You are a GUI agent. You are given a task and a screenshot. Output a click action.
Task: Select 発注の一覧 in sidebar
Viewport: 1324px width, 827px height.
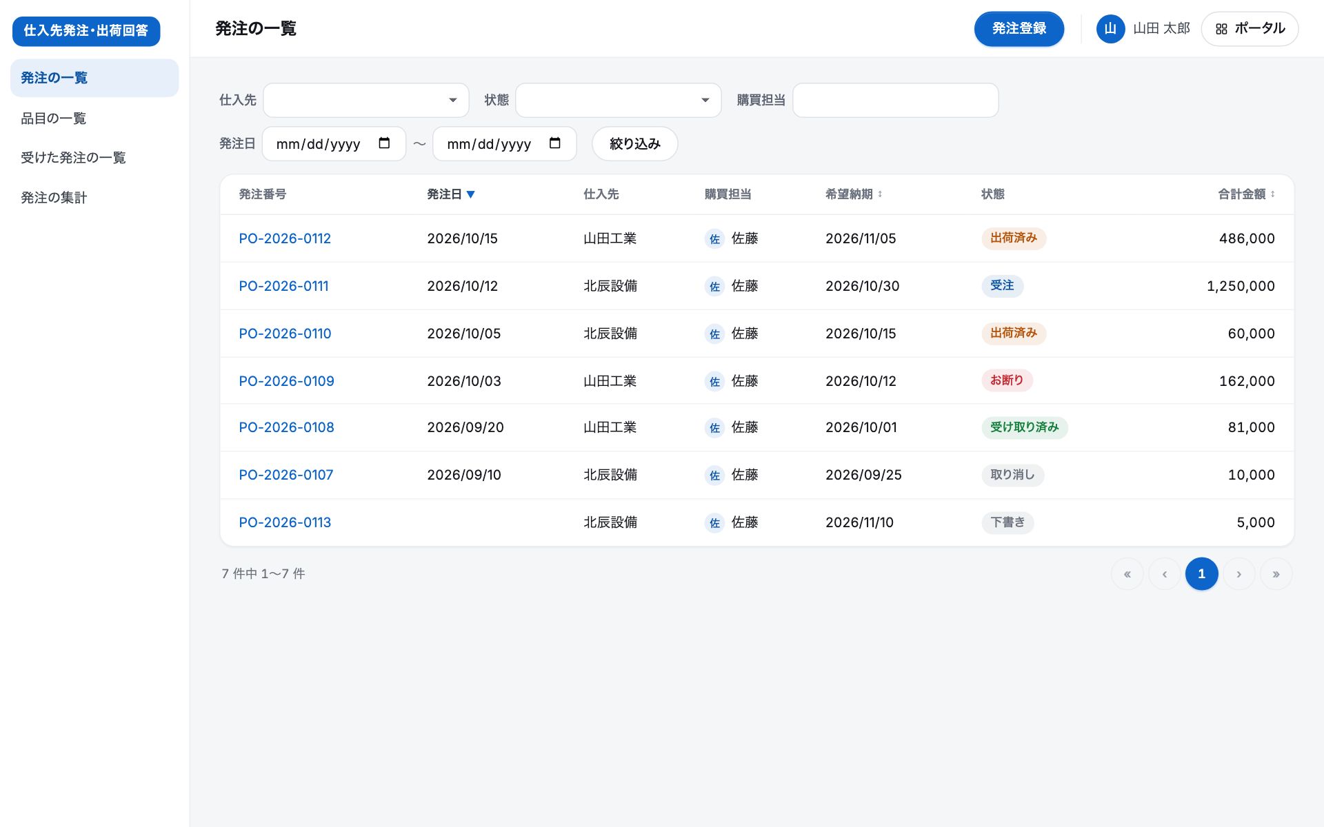[94, 78]
